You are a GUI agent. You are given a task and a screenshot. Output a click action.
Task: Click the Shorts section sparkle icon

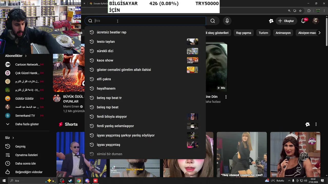(x=307, y=124)
